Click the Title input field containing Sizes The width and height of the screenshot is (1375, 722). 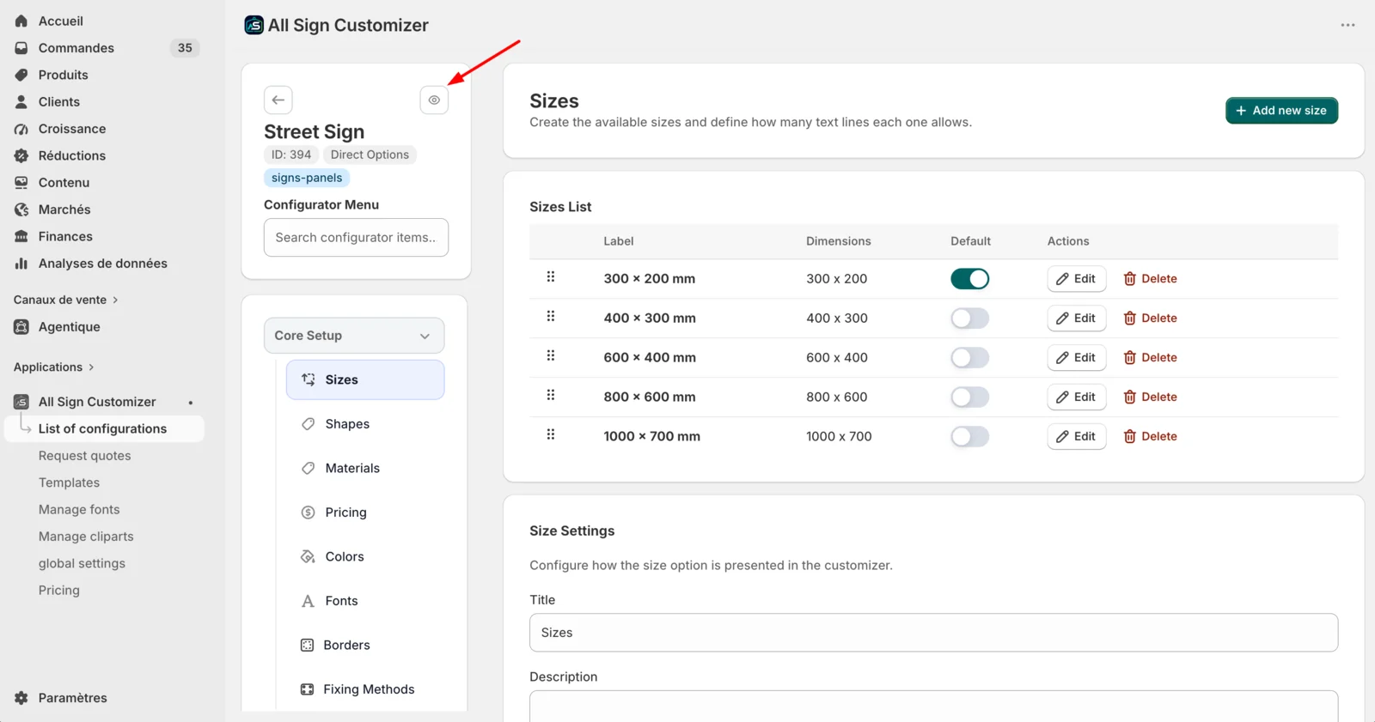tap(933, 633)
